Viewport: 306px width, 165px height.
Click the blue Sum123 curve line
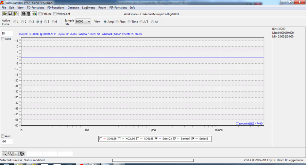tap(142, 58)
